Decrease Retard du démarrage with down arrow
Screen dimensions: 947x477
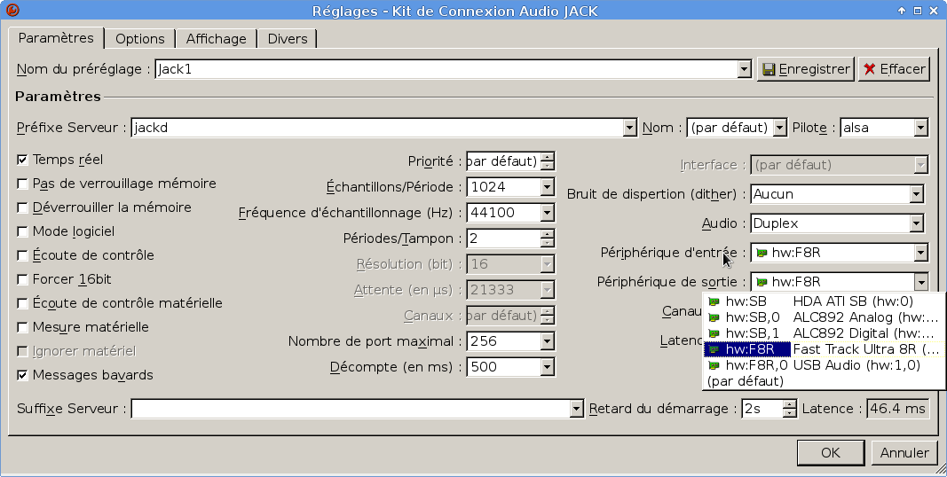point(789,413)
